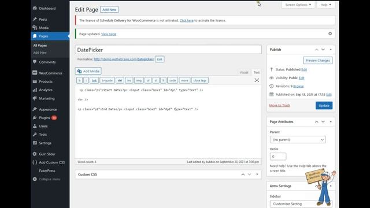Click the del quicktag button

tap(120, 80)
